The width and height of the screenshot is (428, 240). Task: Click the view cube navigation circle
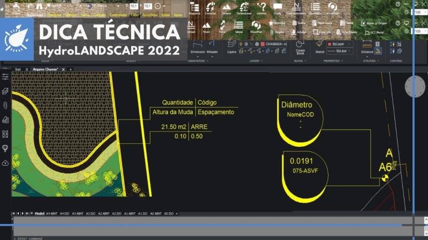click(415, 86)
